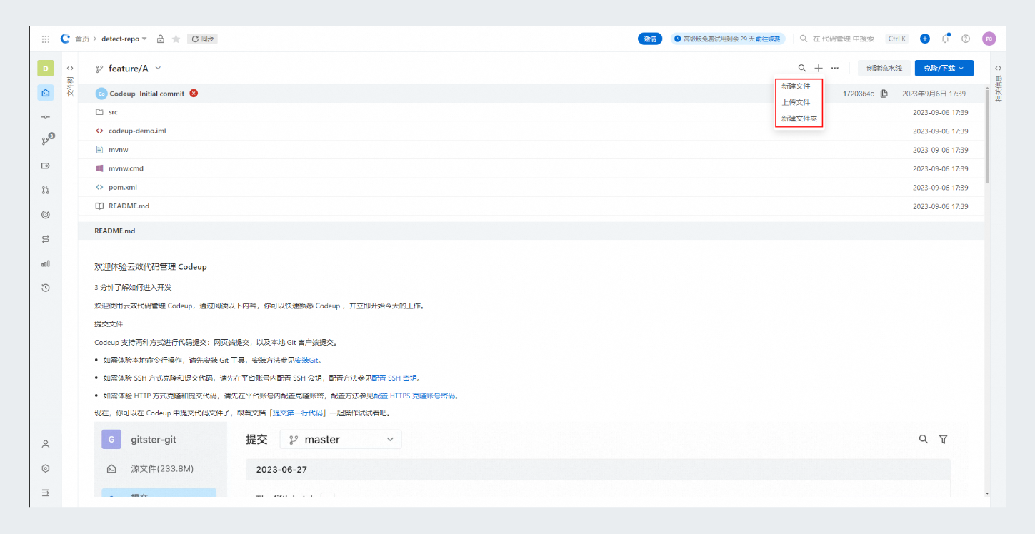Click the file search magnifier icon
This screenshot has height=534, width=1035.
tap(802, 69)
